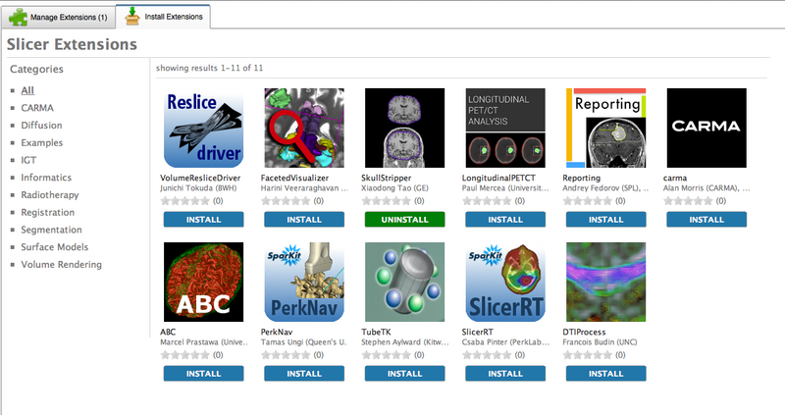Click the DTIProcess extension thumbnail
Viewport: 785px width, 415px height.
click(x=605, y=283)
